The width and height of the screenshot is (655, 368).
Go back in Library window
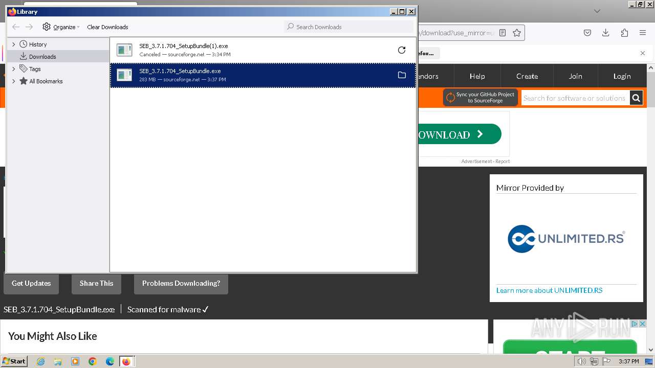click(x=16, y=27)
